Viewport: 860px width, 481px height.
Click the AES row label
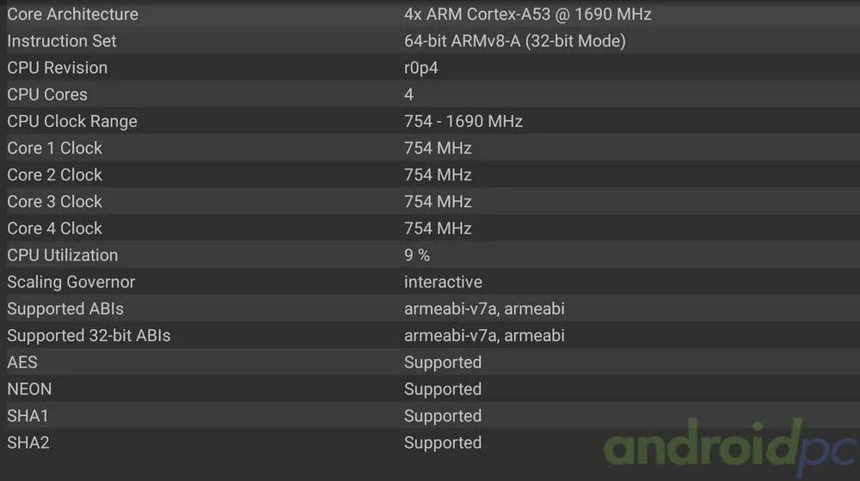(x=22, y=362)
